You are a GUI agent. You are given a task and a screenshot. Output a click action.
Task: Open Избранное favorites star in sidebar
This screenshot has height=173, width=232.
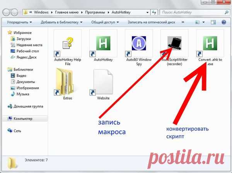[x=10, y=32]
